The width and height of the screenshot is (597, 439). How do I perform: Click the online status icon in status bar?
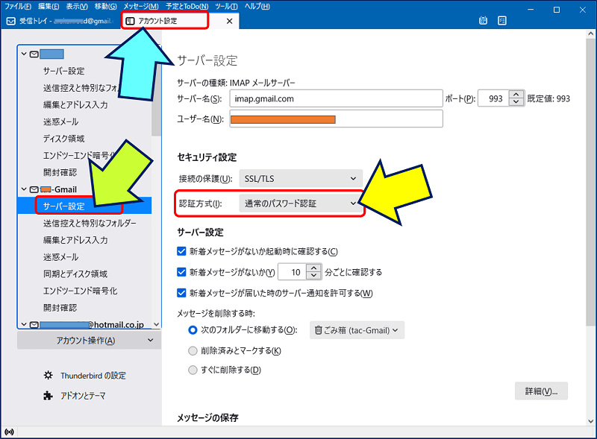[x=9, y=432]
